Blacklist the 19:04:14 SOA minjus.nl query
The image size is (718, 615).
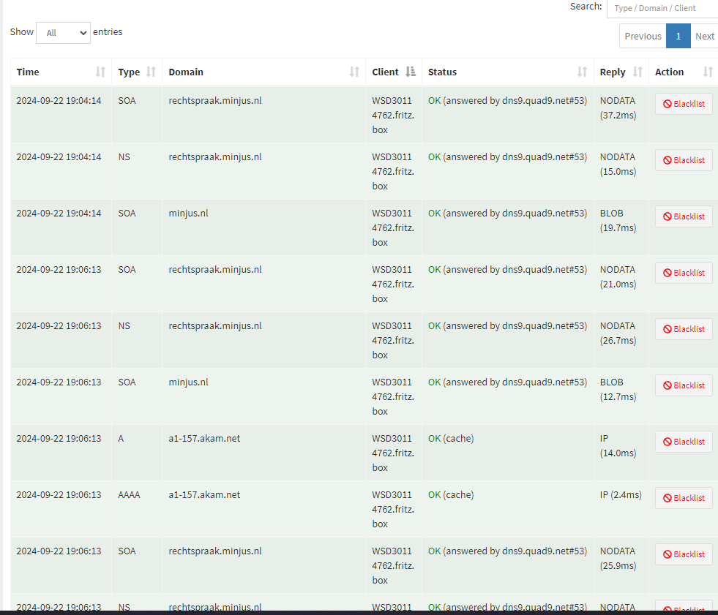(684, 216)
